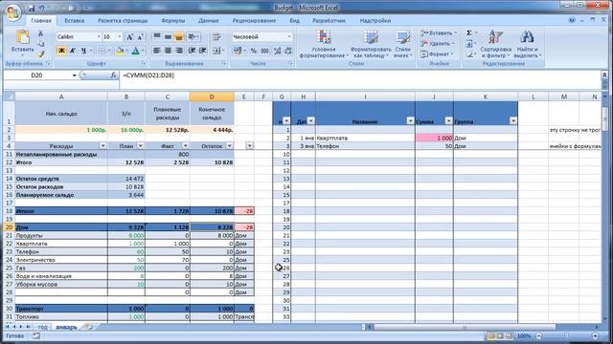613x344 pixels.
Task: Open the Рецензирование ribbon tab
Action: (254, 21)
